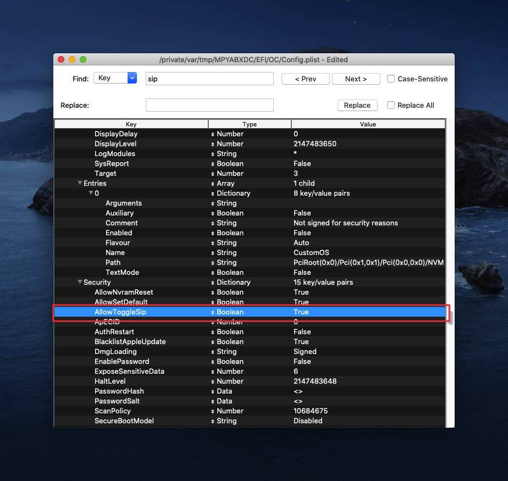Click the < Prev button
508x481 pixels.
[305, 79]
